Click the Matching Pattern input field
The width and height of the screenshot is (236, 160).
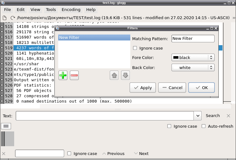[193, 39]
